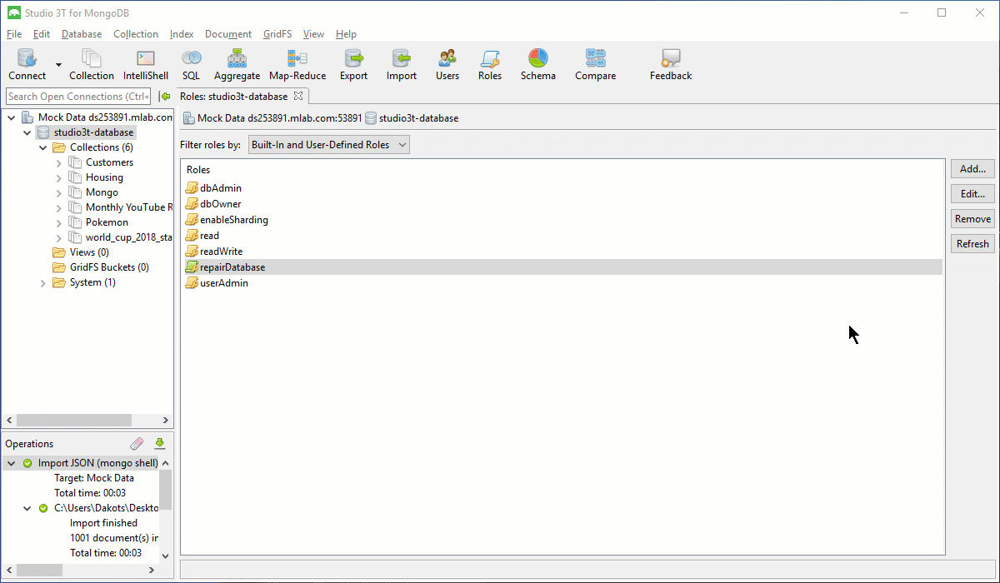Click the Import toolbar icon
1000x583 pixels.
tap(402, 64)
